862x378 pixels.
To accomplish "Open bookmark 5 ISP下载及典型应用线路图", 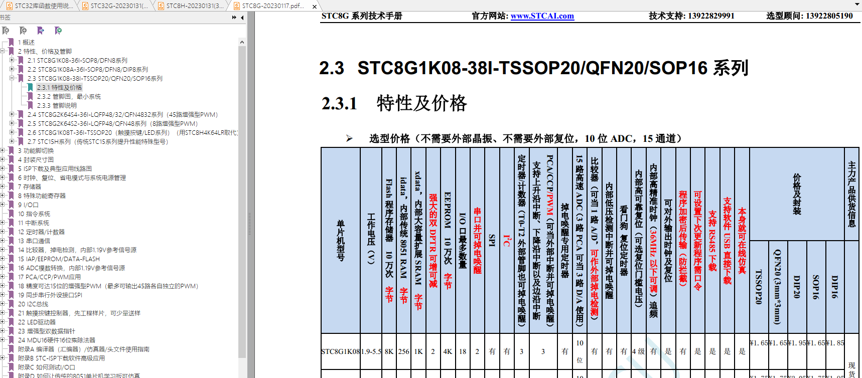I will (55, 168).
